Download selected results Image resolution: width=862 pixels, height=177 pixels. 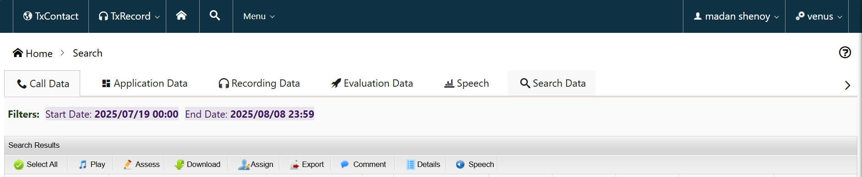197,164
